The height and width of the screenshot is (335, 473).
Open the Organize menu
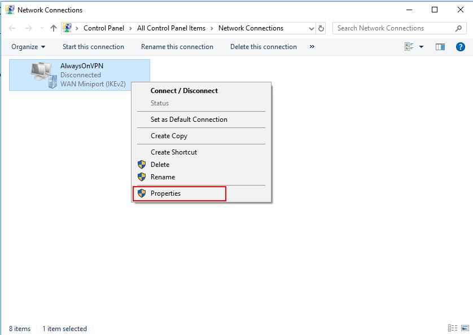pyautogui.click(x=28, y=47)
